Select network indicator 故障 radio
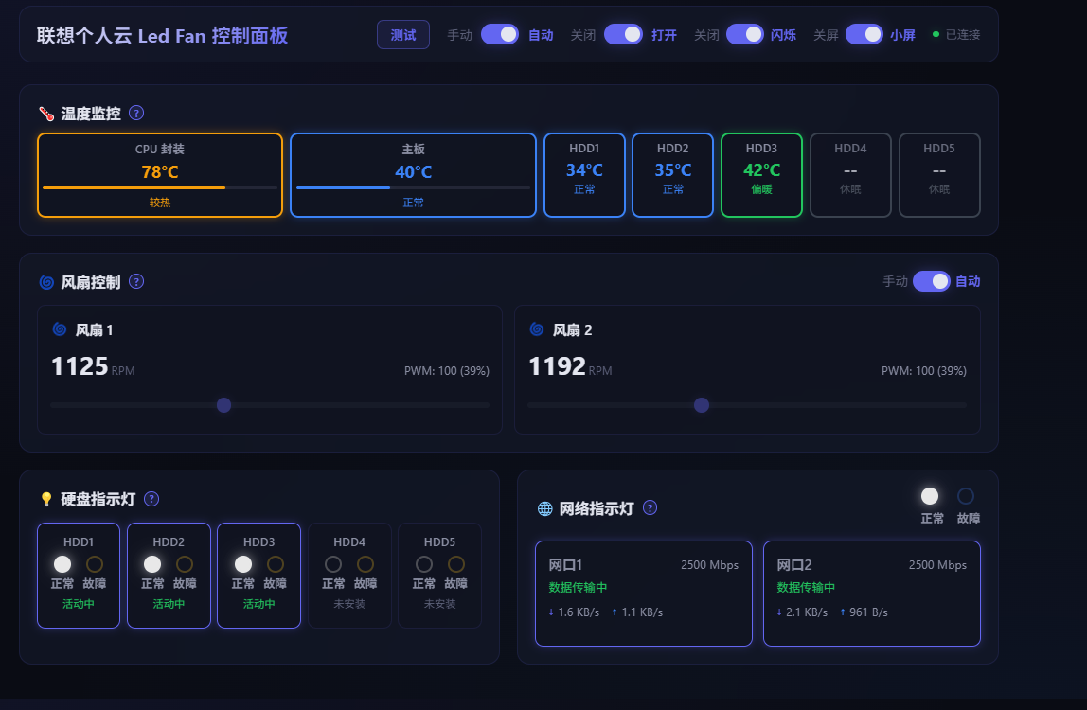This screenshot has width=1087, height=710. [x=966, y=496]
